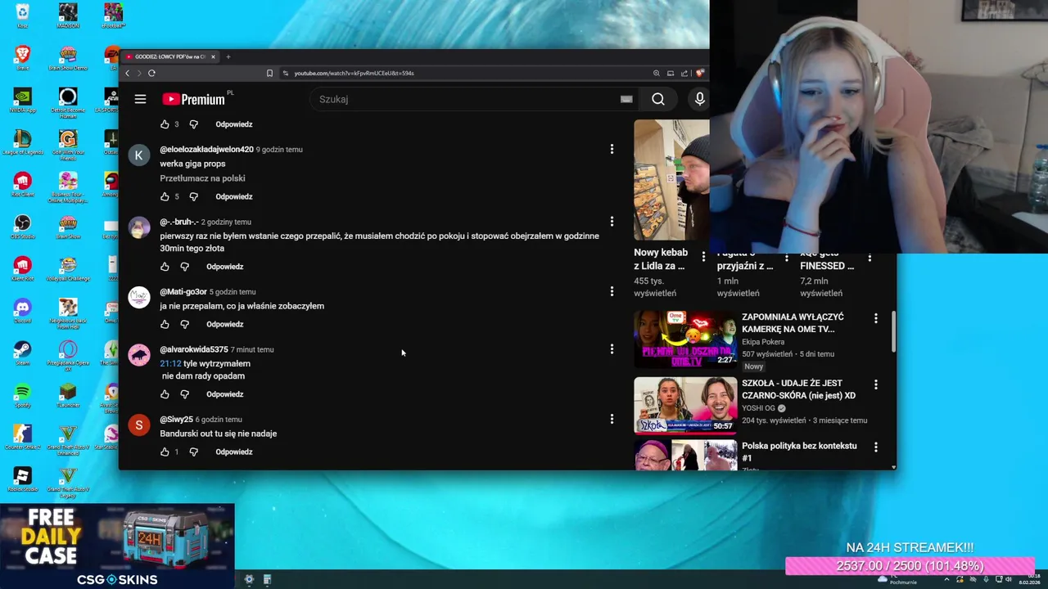Image resolution: width=1048 pixels, height=589 pixels.
Task: Open the options menu for the @Siwy25 comment
Action: [x=612, y=419]
